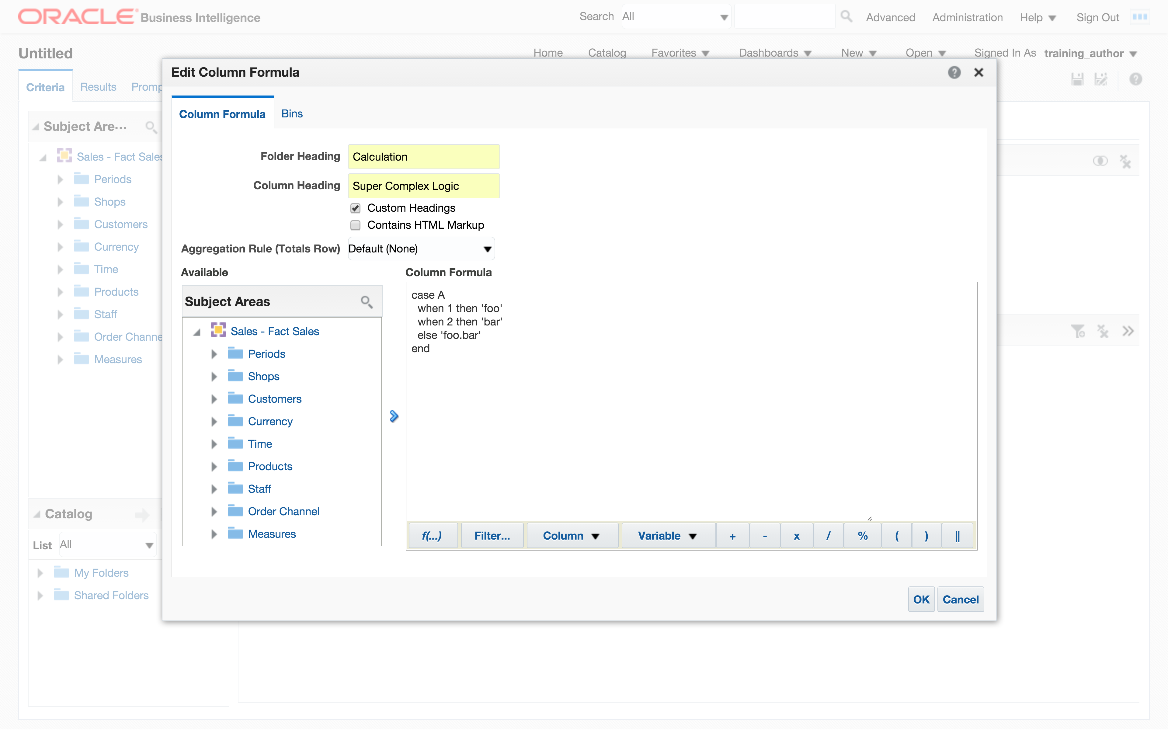The width and height of the screenshot is (1168, 730).
Task: Insert the concatenation || operator
Action: (x=957, y=535)
